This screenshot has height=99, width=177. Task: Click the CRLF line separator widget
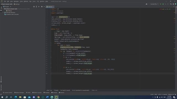pos(156,94)
